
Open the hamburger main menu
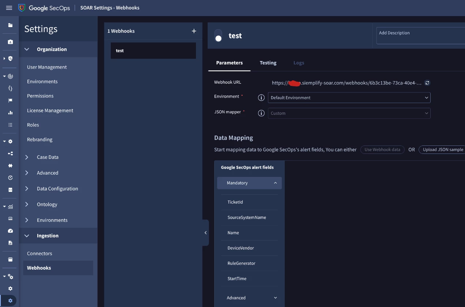pos(9,8)
